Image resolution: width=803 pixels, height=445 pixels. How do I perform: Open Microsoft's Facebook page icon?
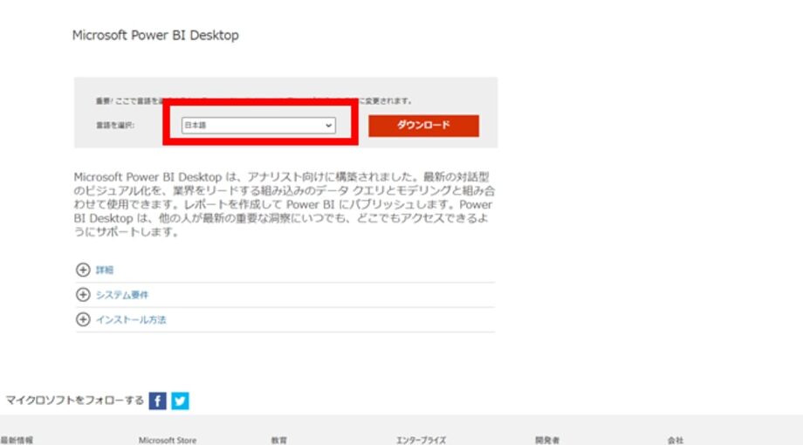[x=158, y=400]
